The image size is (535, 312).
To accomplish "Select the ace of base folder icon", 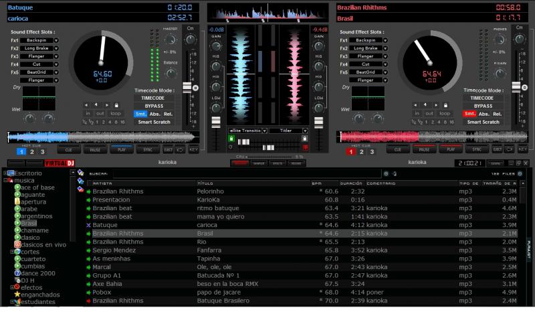I will point(17,187).
